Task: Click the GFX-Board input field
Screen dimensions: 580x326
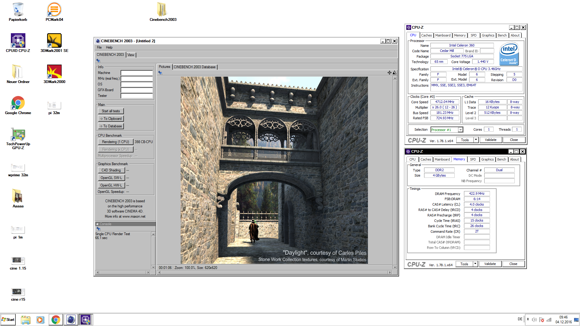Action: [x=137, y=90]
